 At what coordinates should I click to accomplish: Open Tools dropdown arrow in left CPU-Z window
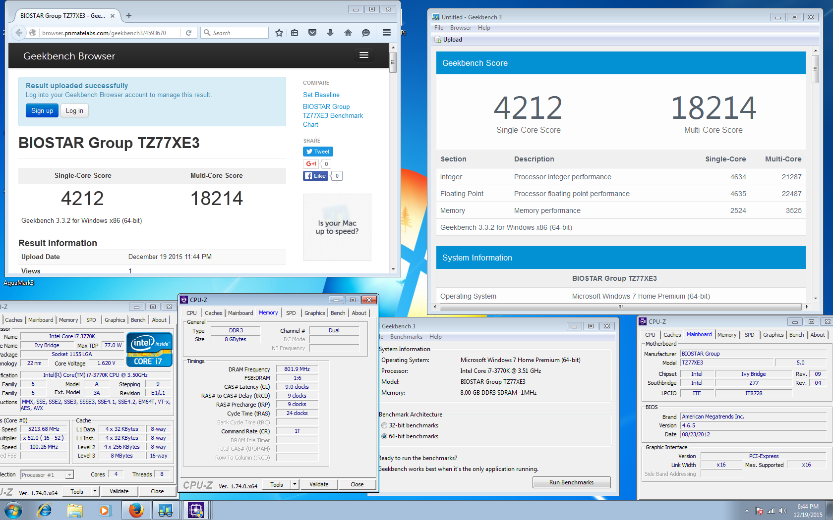coord(95,491)
